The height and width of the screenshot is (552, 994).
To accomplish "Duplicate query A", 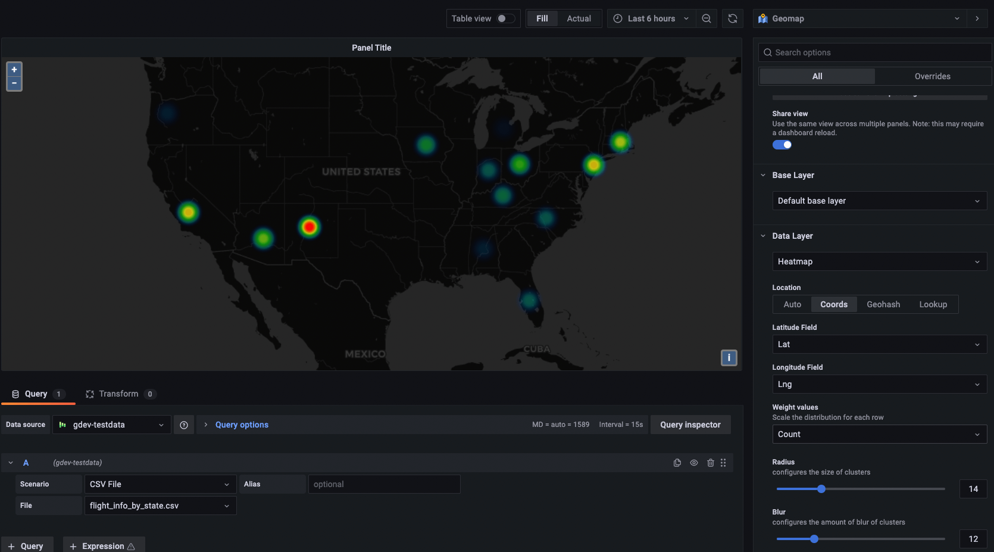I will click(677, 463).
